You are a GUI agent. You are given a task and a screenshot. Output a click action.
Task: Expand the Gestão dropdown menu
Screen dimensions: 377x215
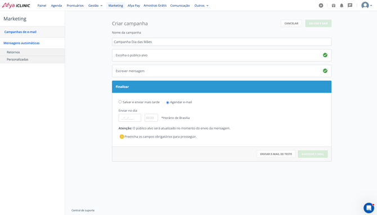click(96, 6)
